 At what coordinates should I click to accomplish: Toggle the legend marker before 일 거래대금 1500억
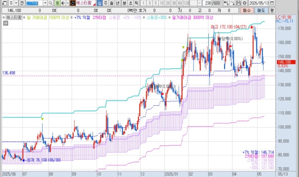click(24, 18)
